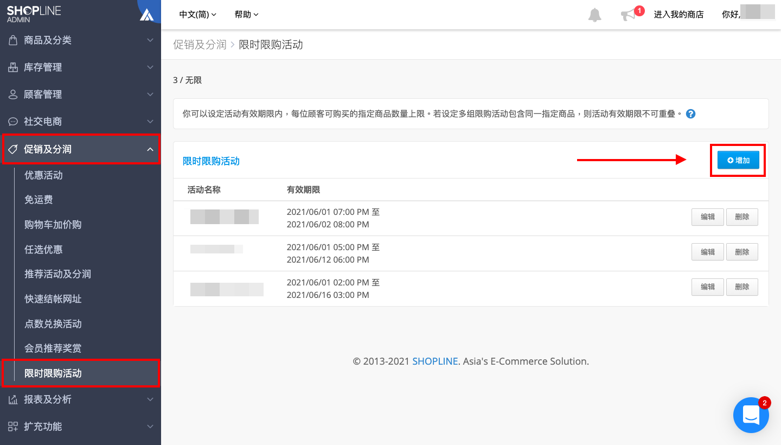Expand the 库存管理 chevron
The height and width of the screenshot is (445, 781).
point(150,67)
